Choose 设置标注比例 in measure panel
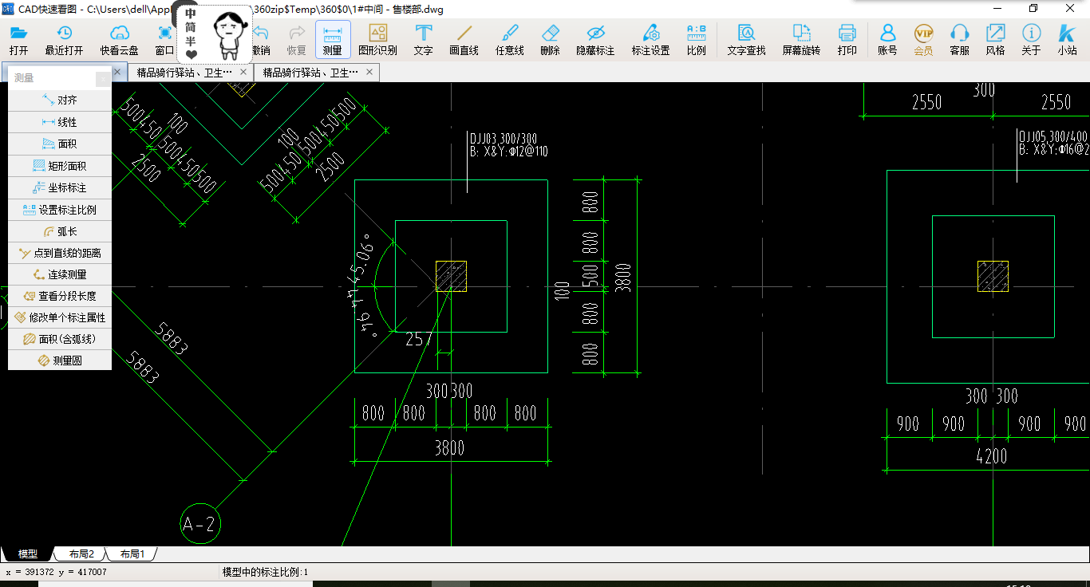The image size is (1090, 587). [x=60, y=210]
